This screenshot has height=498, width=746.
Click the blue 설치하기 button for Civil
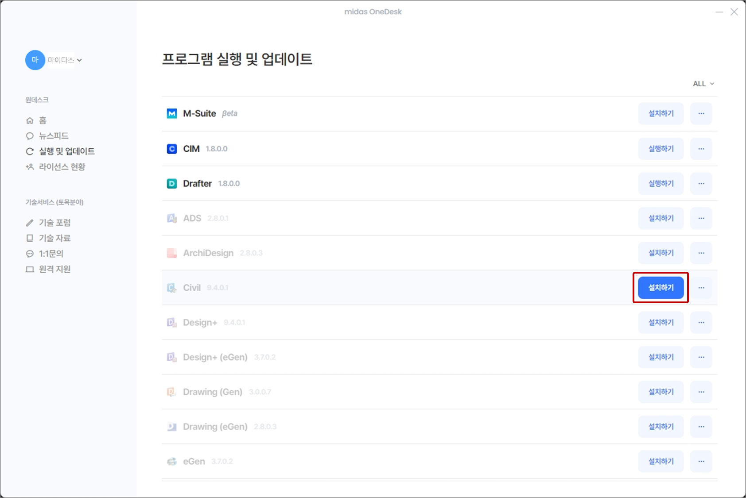[x=661, y=288]
